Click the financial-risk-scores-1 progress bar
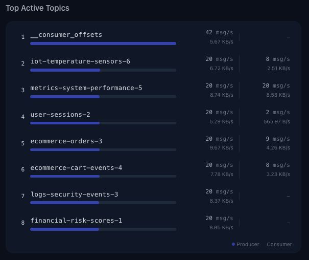Viewport: 309px width, 260px height. pyautogui.click(x=103, y=229)
